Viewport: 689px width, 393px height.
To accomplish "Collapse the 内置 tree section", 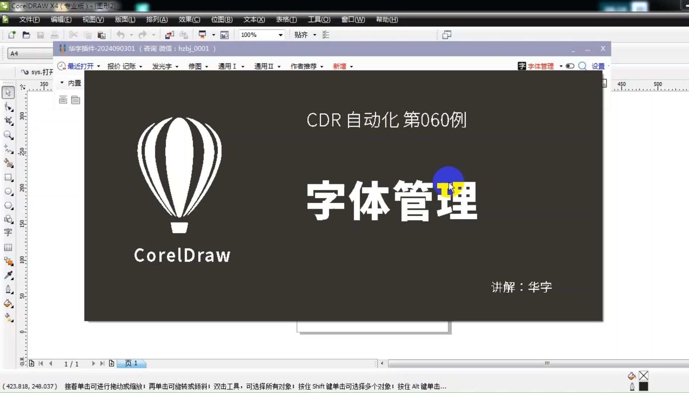I will (62, 83).
